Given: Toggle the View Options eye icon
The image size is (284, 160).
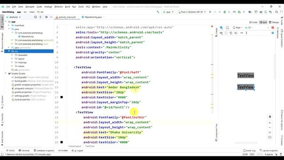Looking at the screenshot, I should [x=221, y=33].
